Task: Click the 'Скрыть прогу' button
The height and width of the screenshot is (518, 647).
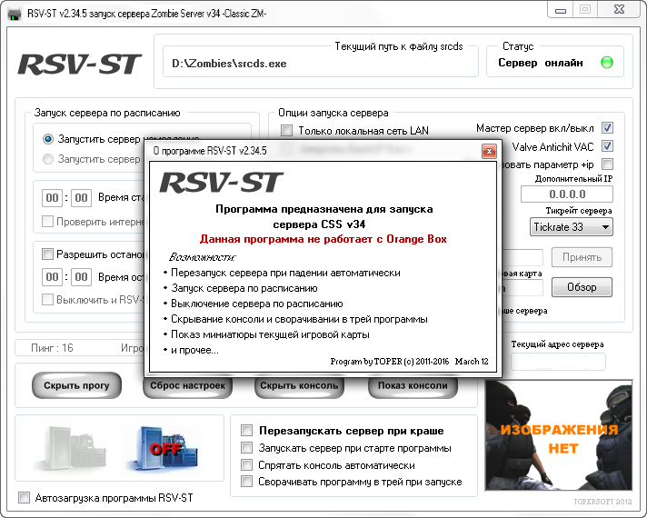Action: [76, 385]
